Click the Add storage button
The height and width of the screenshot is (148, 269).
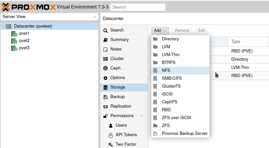160,31
